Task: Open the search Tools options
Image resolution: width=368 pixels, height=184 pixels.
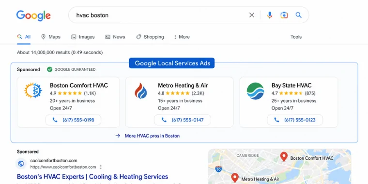Action: pyautogui.click(x=296, y=37)
